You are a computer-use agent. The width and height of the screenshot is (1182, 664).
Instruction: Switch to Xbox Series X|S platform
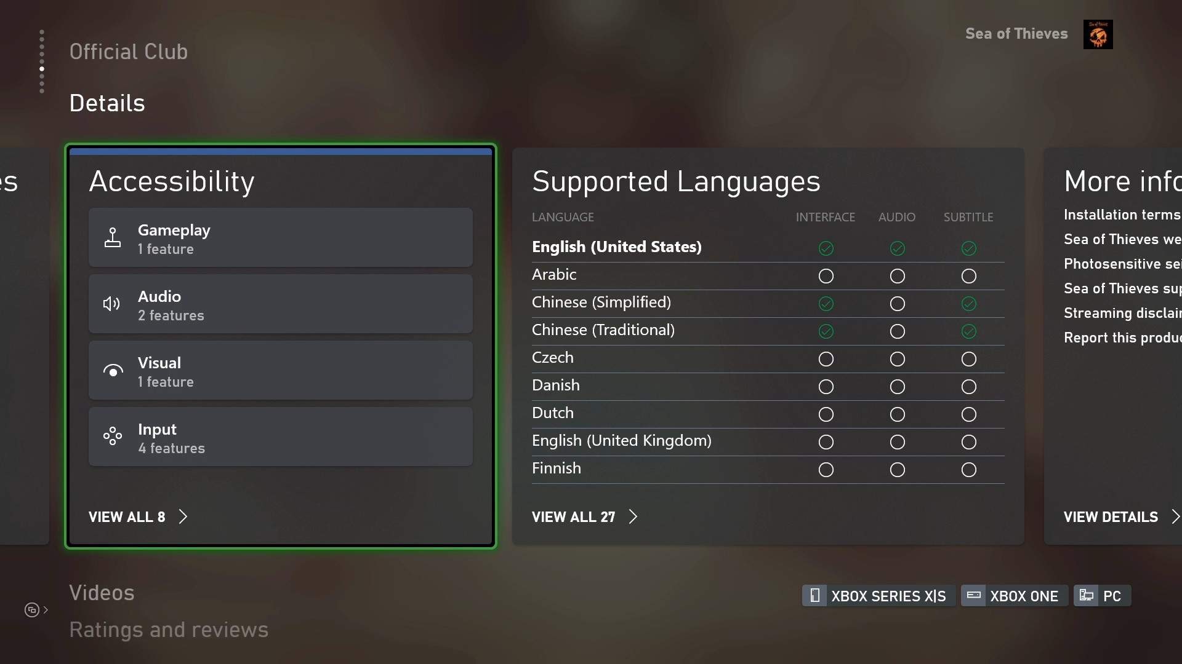tap(878, 596)
